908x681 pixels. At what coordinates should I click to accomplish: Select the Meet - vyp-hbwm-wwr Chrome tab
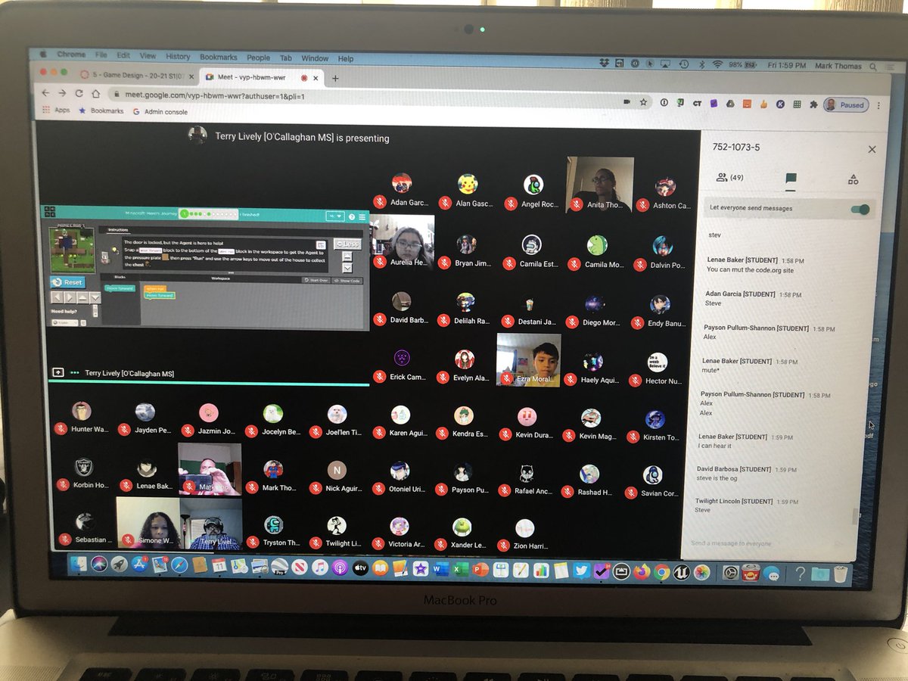tap(262, 77)
